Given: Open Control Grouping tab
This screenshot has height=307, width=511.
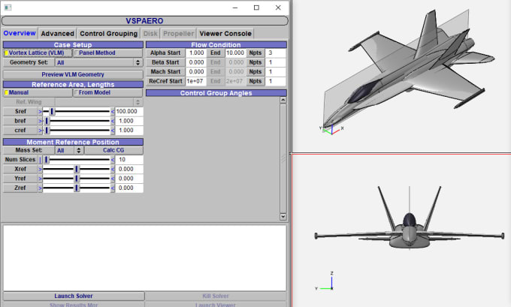Looking at the screenshot, I should (x=108, y=34).
